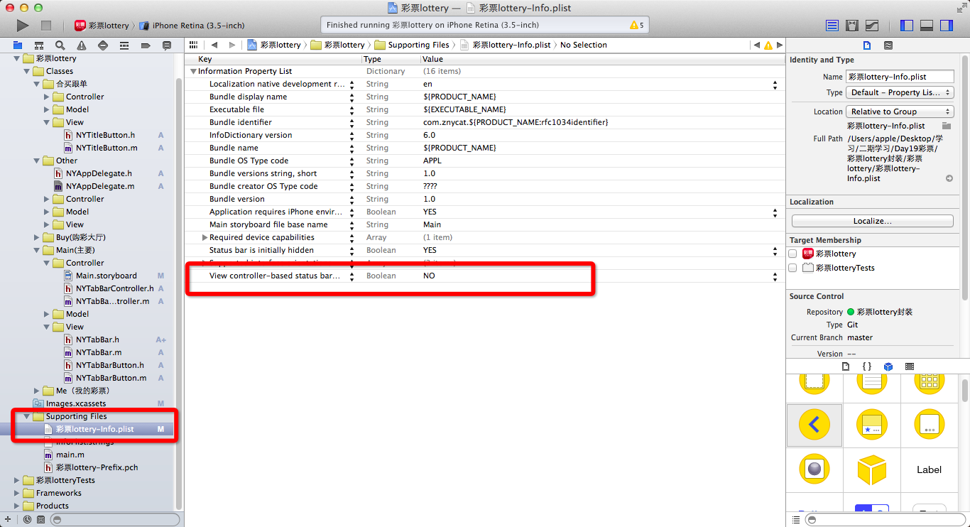Open the Test navigator icon
This screenshot has height=527, width=970.
click(103, 45)
